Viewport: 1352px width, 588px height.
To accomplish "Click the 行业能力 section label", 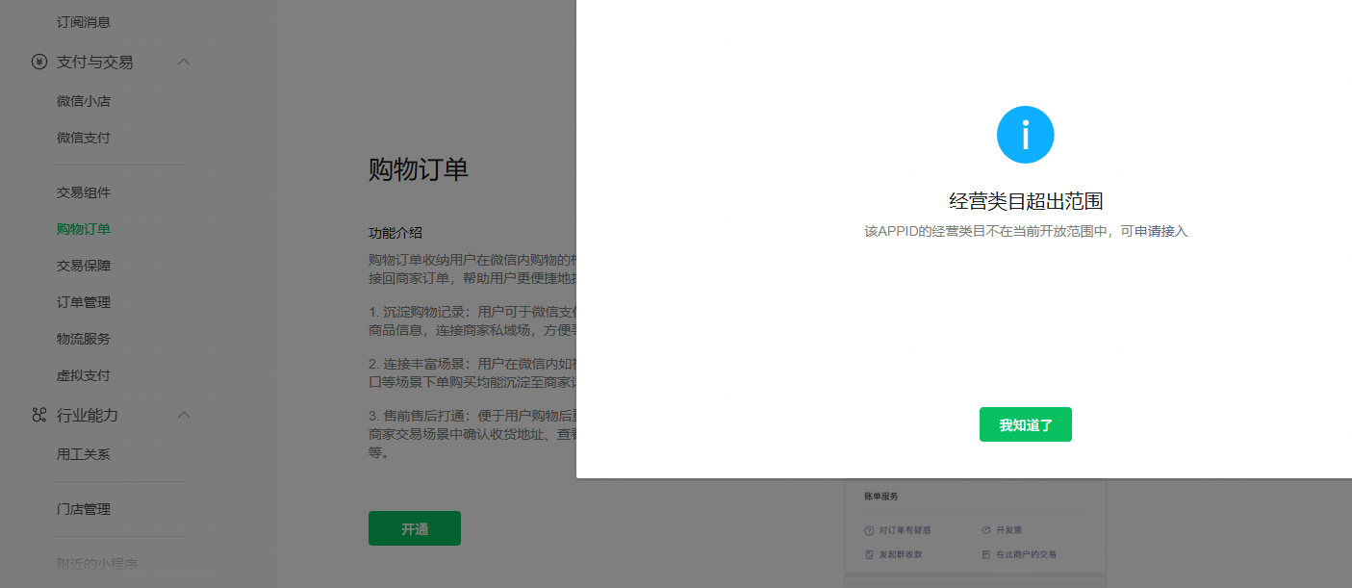I will (x=88, y=415).
